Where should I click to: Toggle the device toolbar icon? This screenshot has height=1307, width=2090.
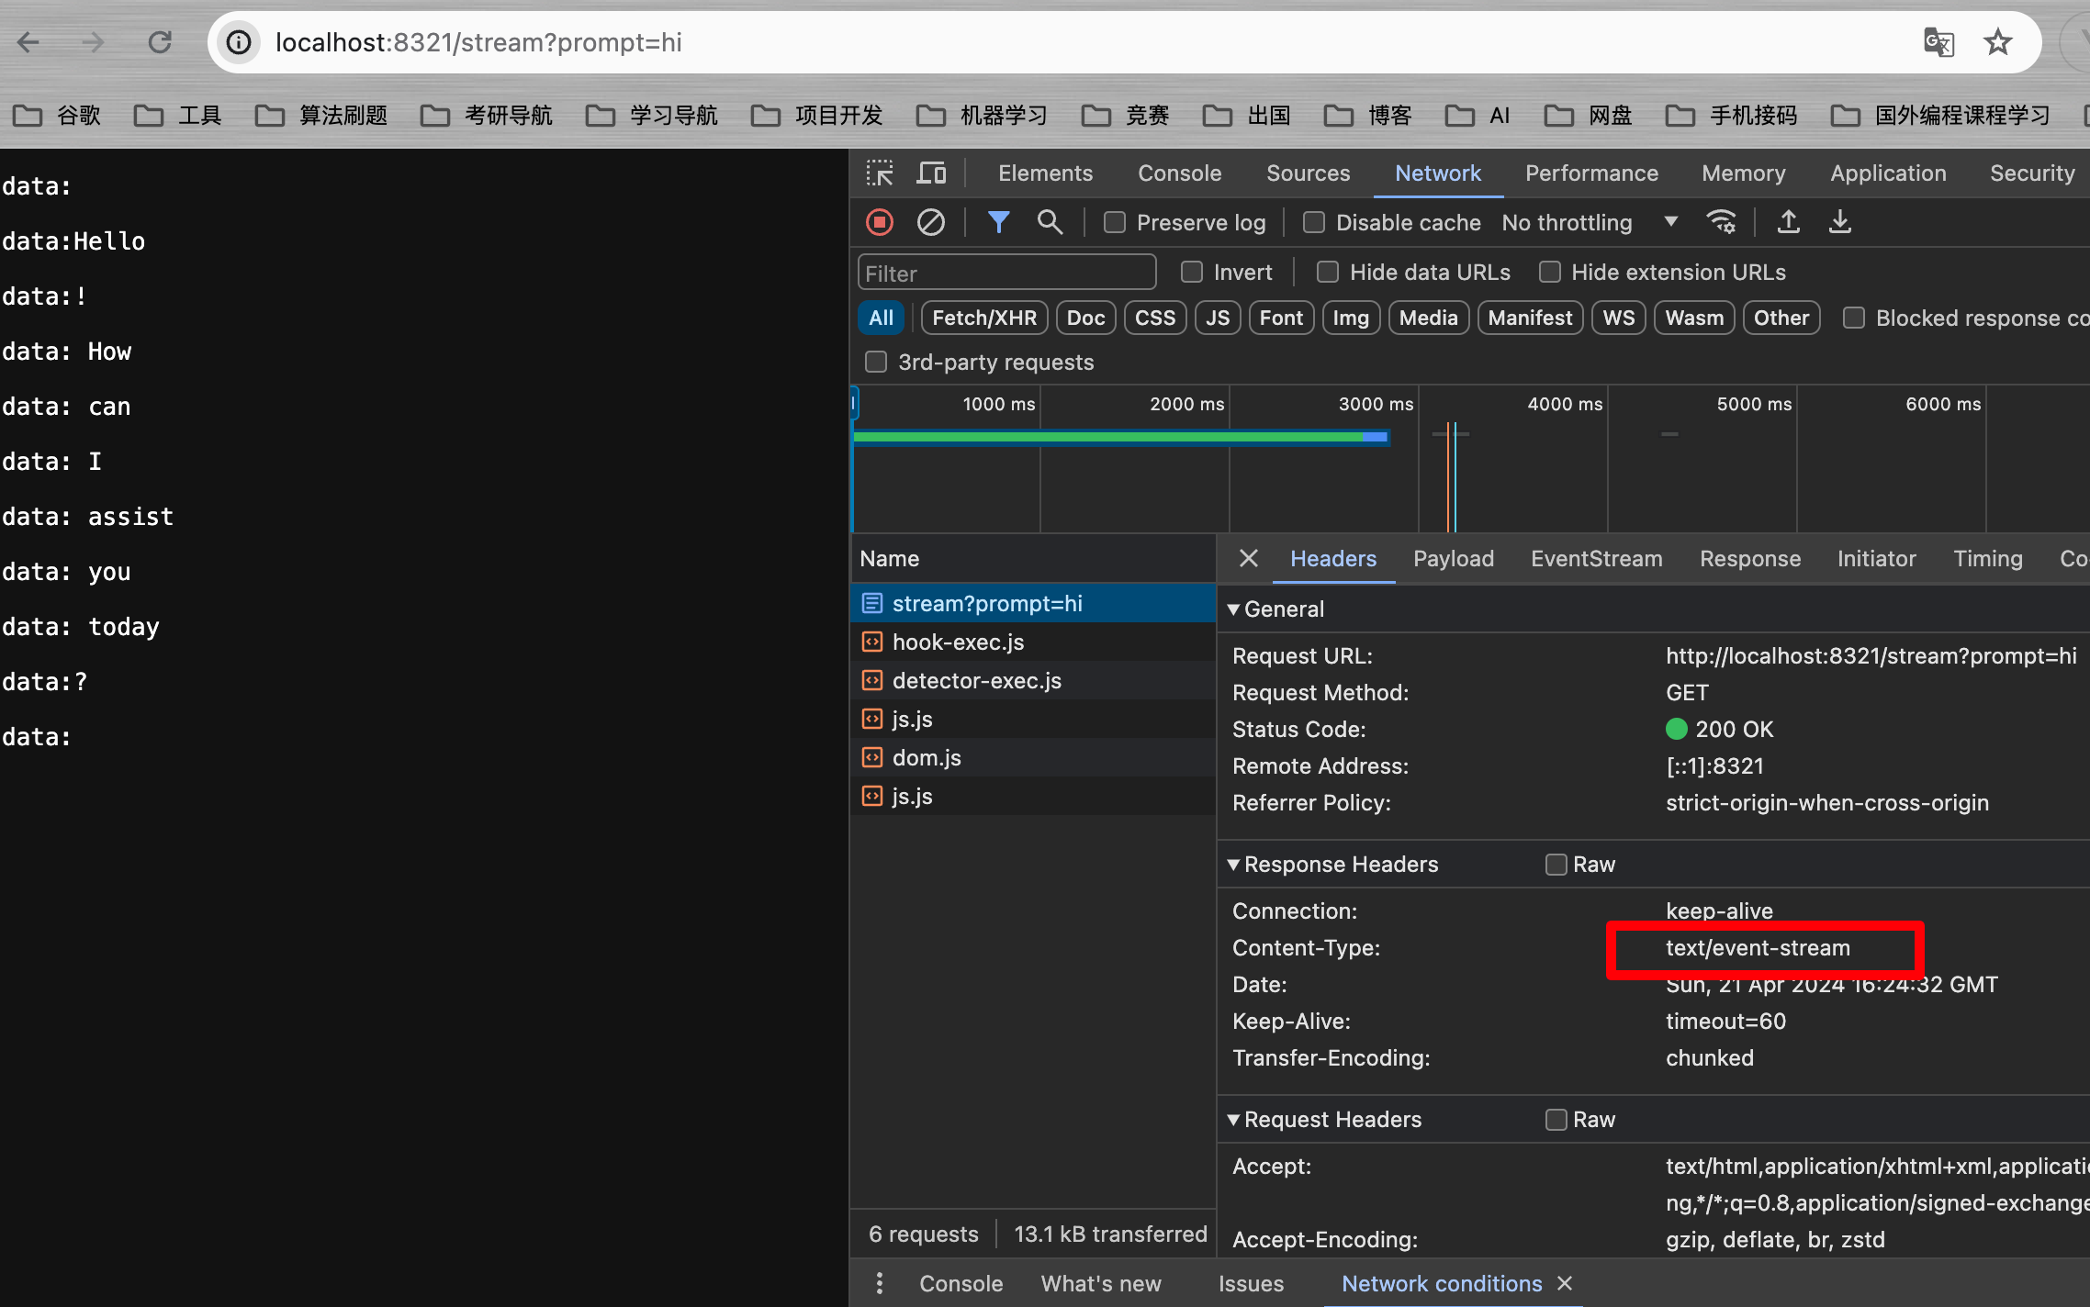(931, 173)
